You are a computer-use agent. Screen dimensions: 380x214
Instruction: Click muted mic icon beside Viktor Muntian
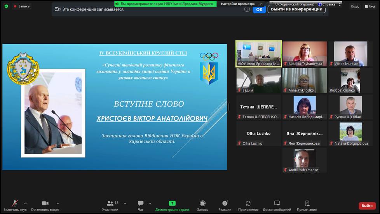(331, 64)
